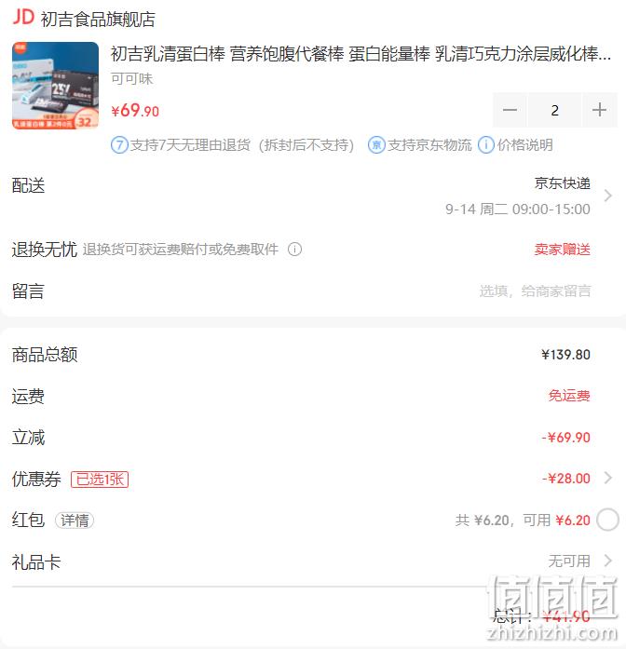Image resolution: width=626 pixels, height=649 pixels.
Task: Click the 7-day return policy icon
Action: click(119, 145)
